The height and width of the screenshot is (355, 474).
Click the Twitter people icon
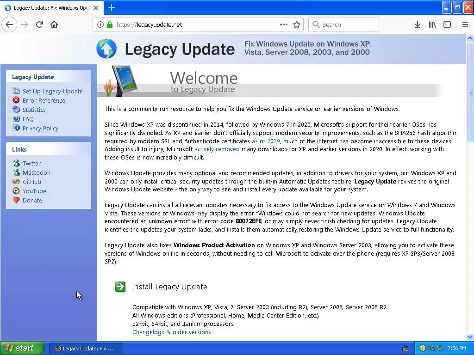[16, 163]
